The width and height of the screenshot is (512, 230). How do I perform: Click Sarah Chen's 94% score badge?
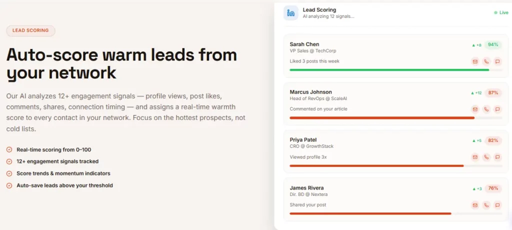(x=493, y=45)
